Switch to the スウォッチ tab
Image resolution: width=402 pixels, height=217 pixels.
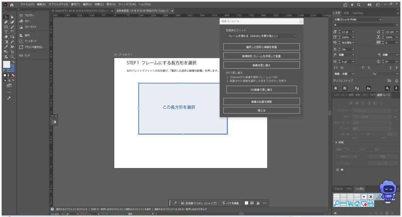(x=338, y=189)
